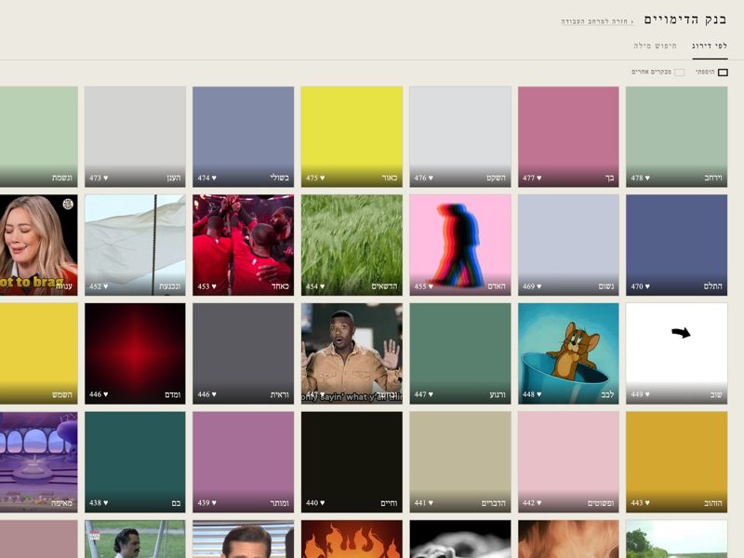Click the heart icon on tile 476
Viewport: 744px width, 558px height.
431,178
